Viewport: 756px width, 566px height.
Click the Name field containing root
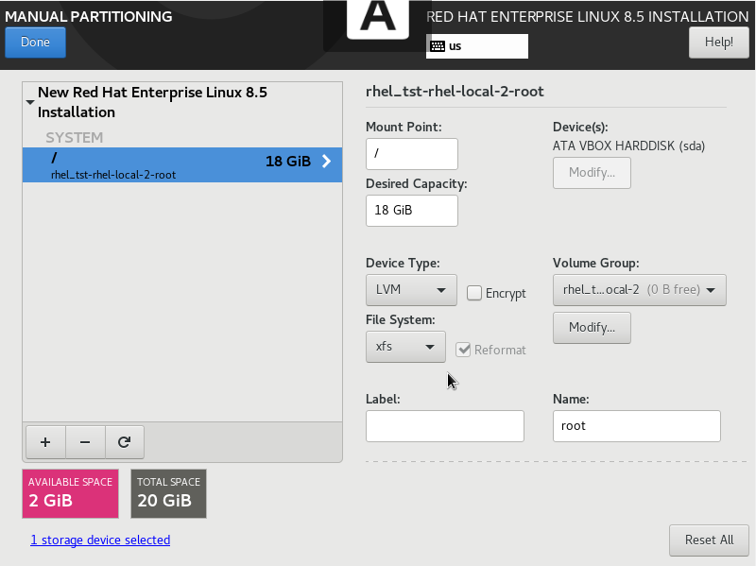point(636,426)
